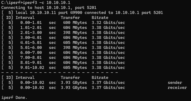Click the dashed separator line

(x=59, y=73)
